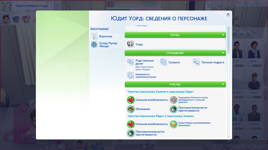268x150 pixels.
Task: Click the Клубы section header
Action: [x=175, y=35]
